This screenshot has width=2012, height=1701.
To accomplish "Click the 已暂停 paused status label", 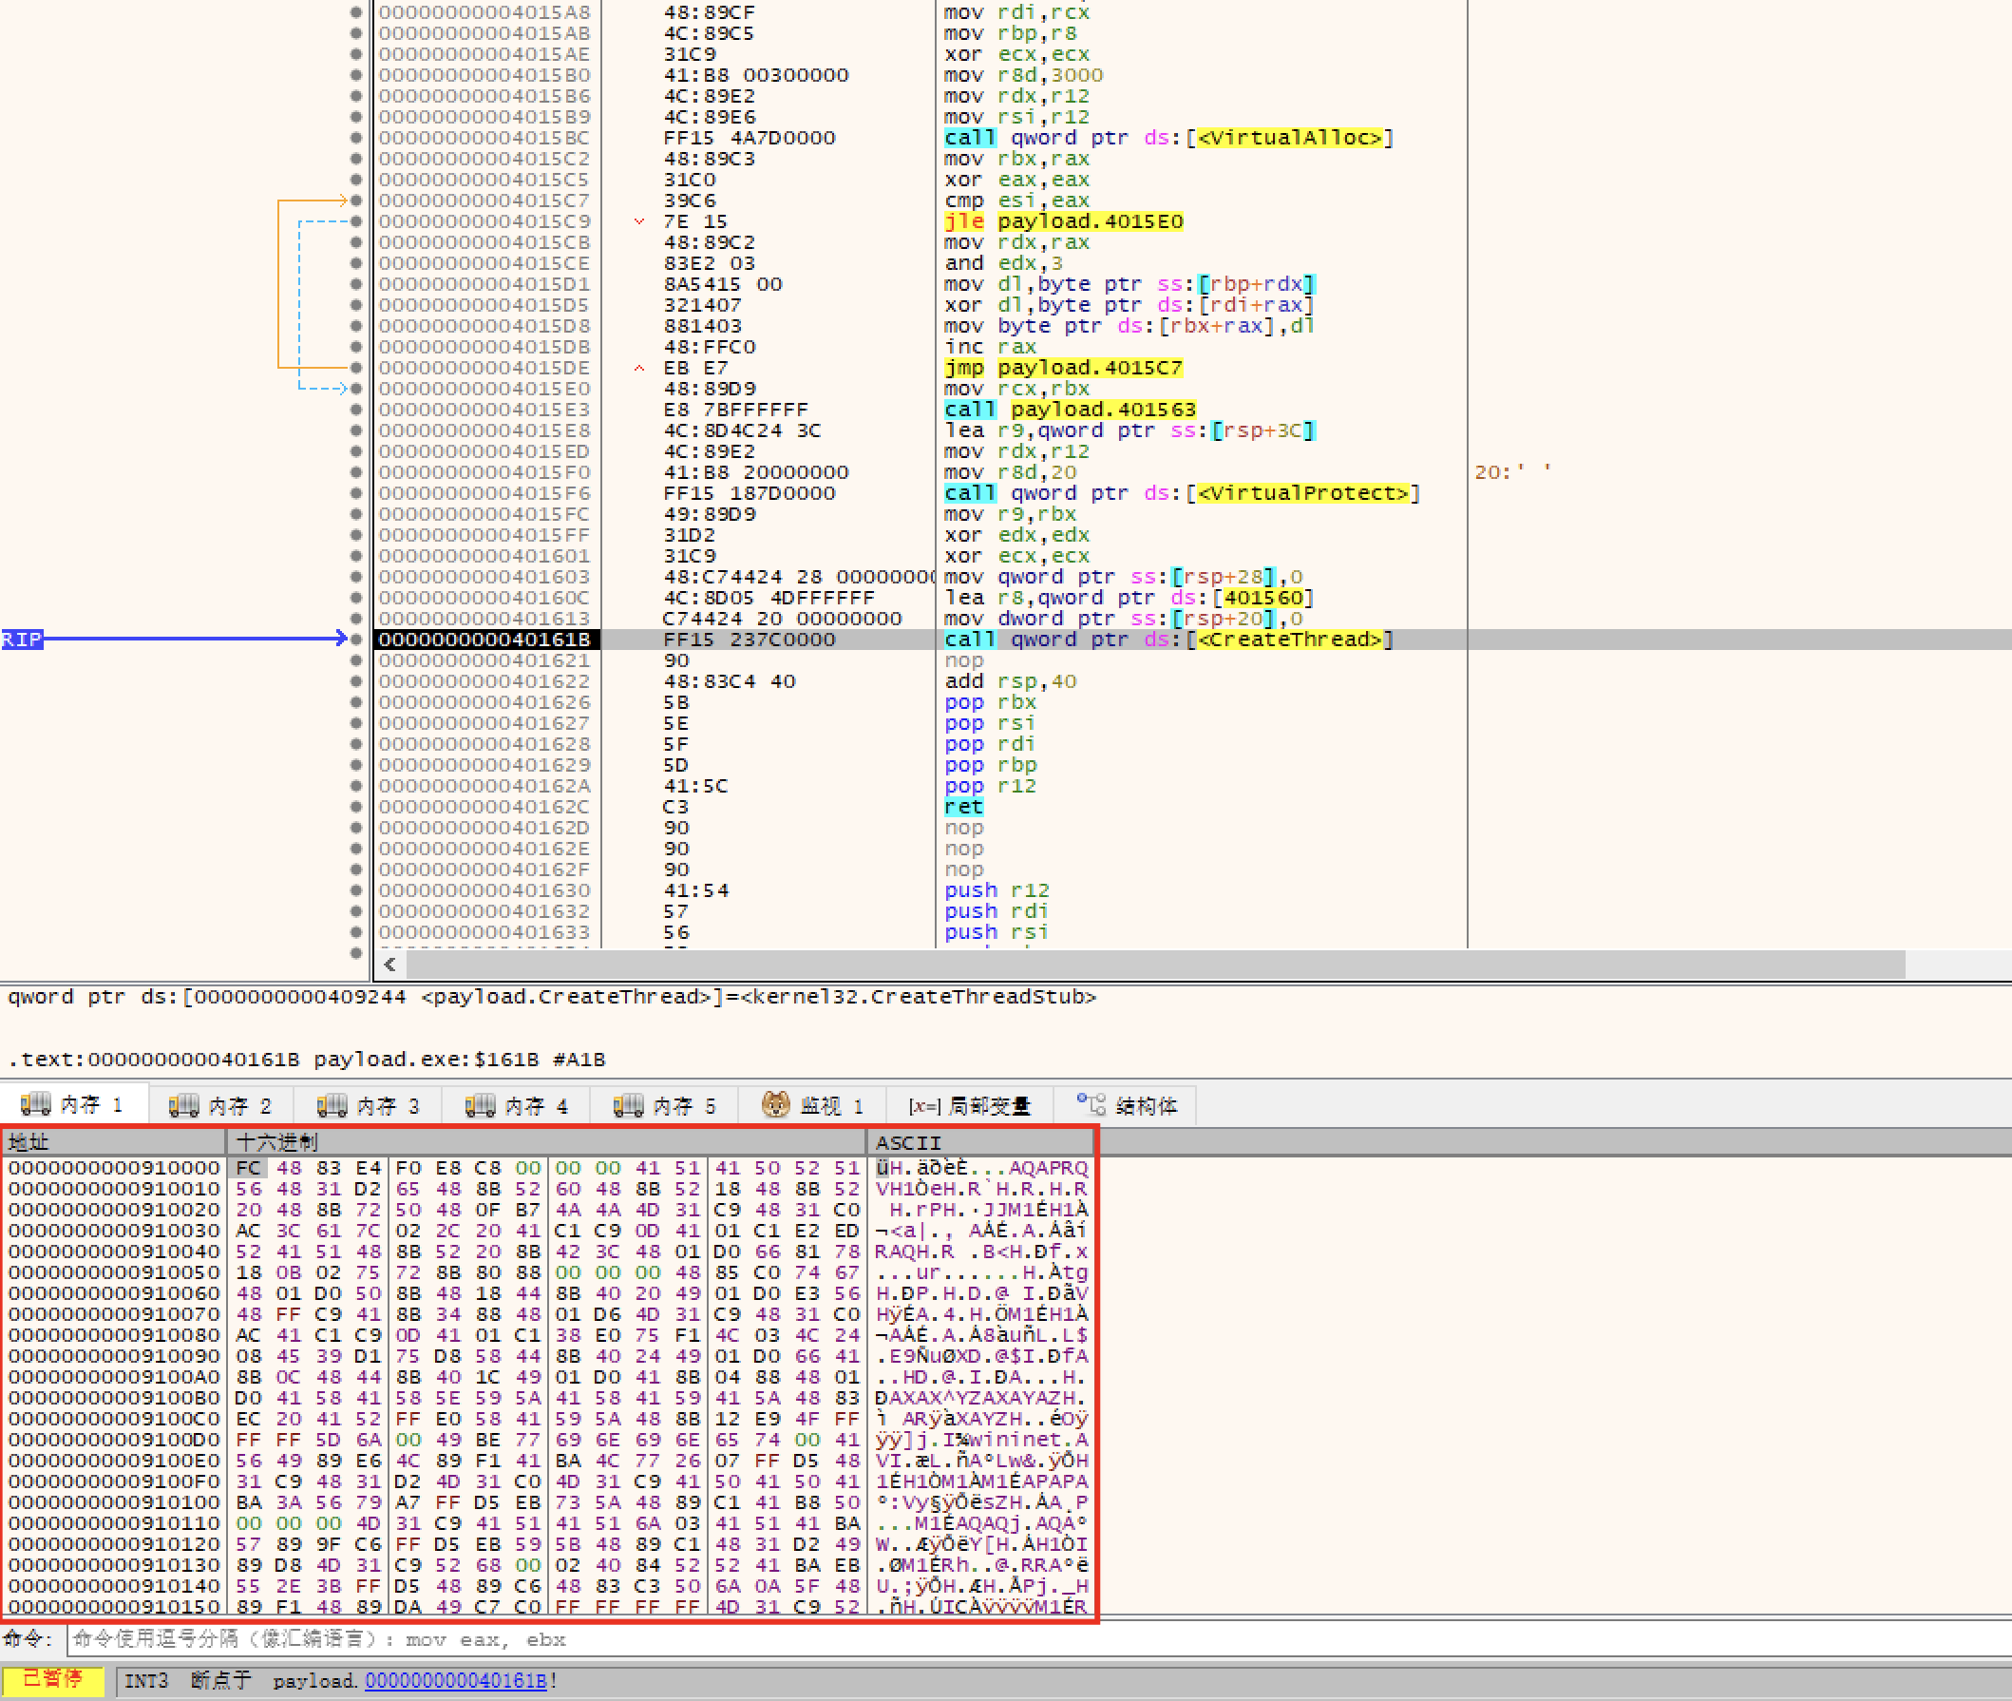I will [52, 1680].
